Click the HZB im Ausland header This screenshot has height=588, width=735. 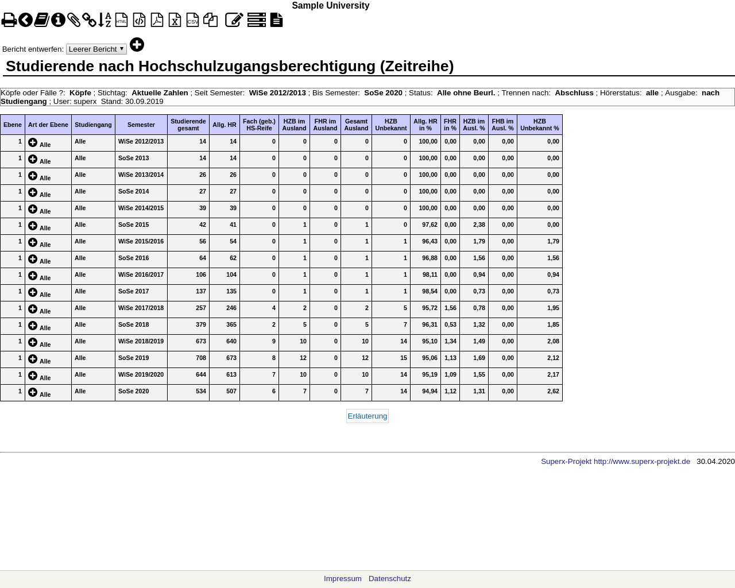click(x=294, y=125)
